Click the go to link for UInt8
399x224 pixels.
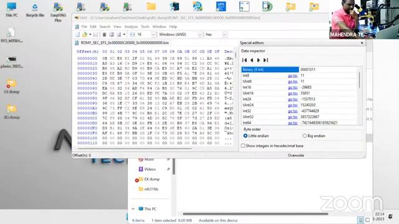tap(292, 82)
